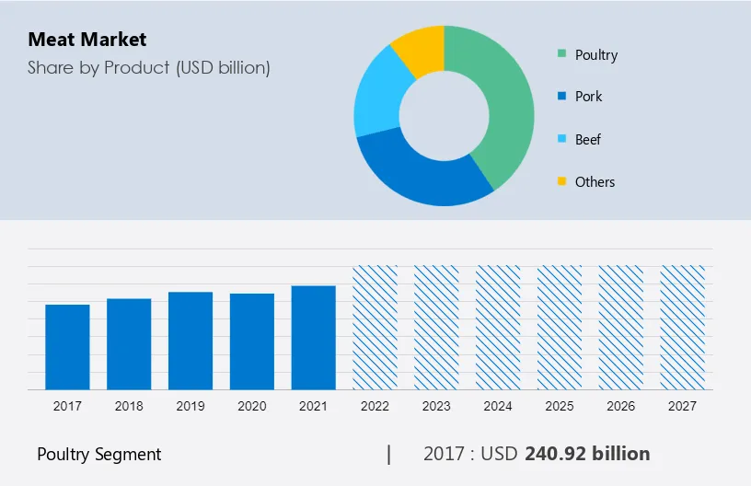Click the Others yellow legend swatch
Image resolution: width=751 pixels, height=486 pixels.
[561, 181]
